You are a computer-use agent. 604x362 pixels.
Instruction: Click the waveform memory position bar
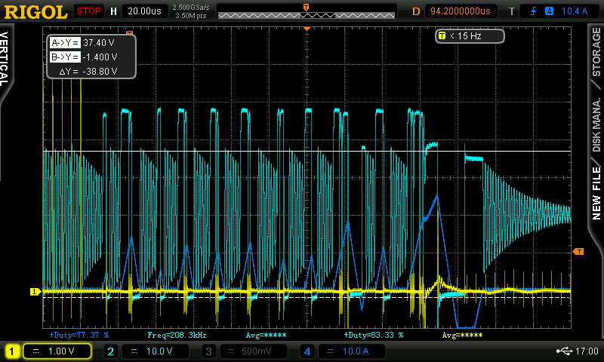pos(306,12)
